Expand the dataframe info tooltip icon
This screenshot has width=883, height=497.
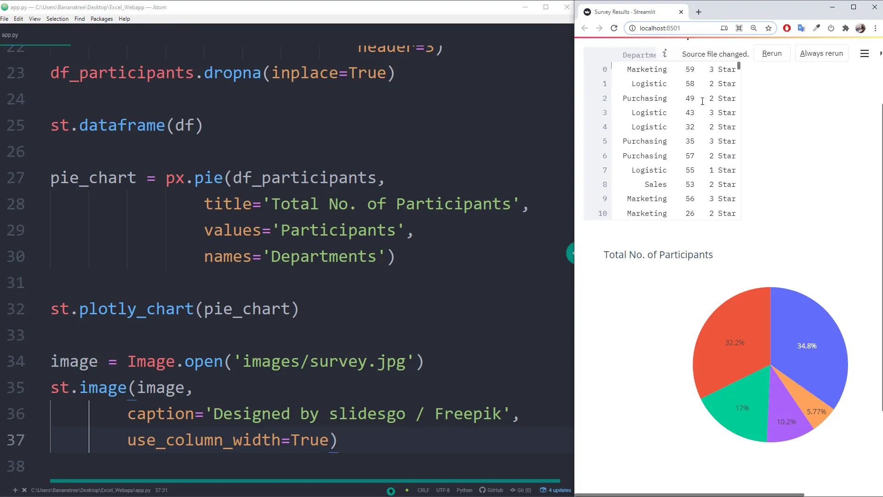(664, 53)
